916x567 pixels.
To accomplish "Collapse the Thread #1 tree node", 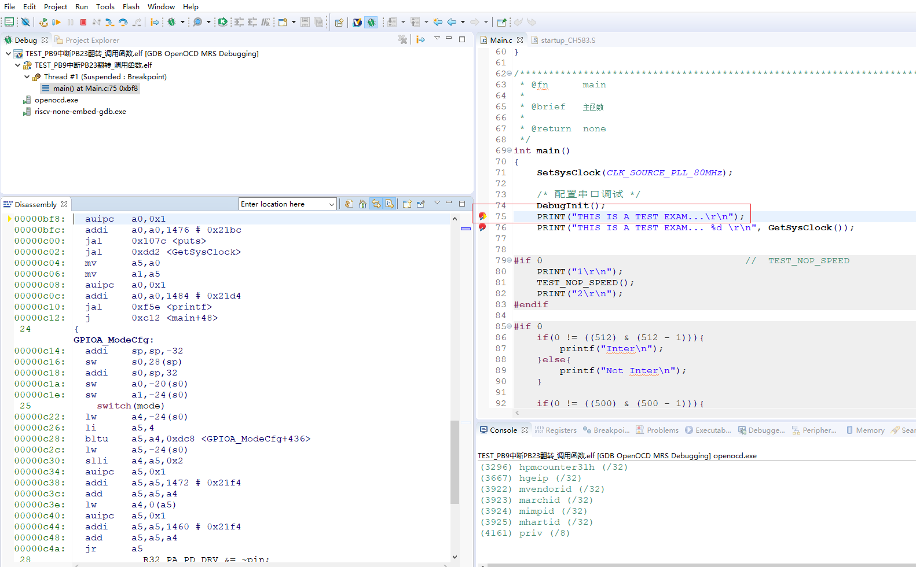I will (27, 76).
